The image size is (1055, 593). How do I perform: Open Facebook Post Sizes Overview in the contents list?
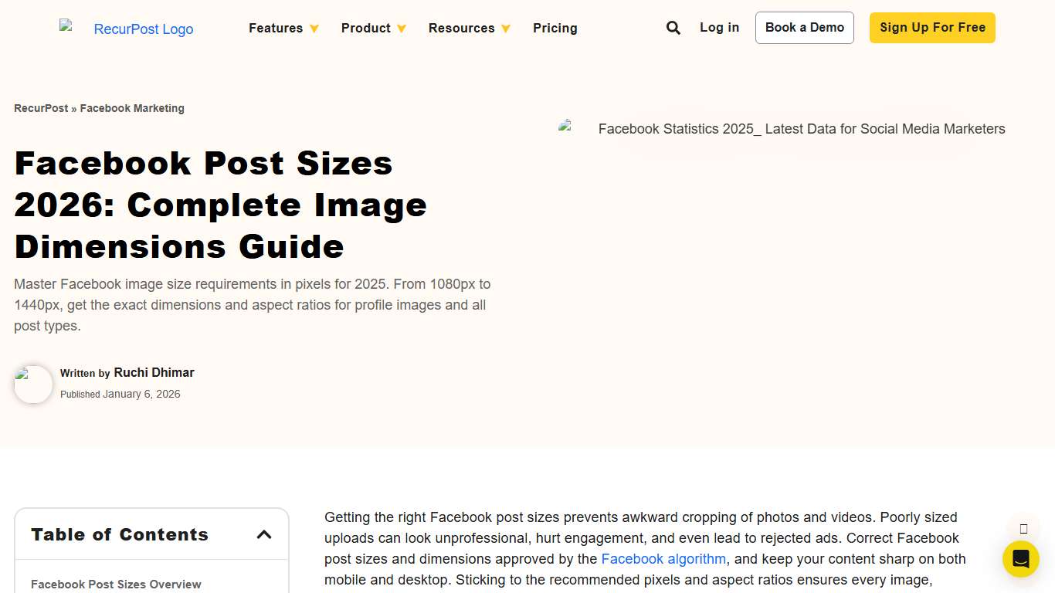click(x=116, y=585)
